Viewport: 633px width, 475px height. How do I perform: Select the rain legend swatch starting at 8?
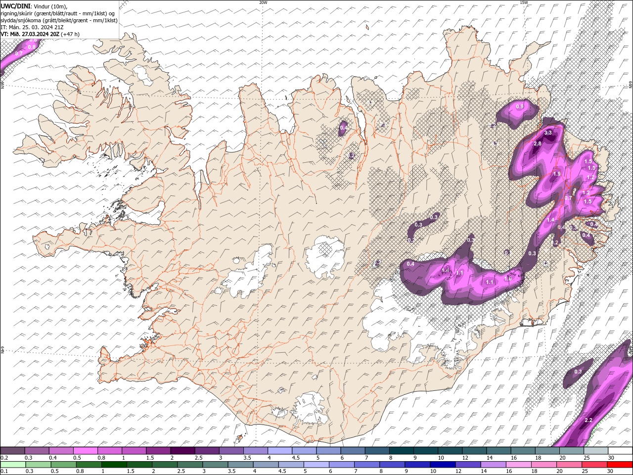pos(392,464)
